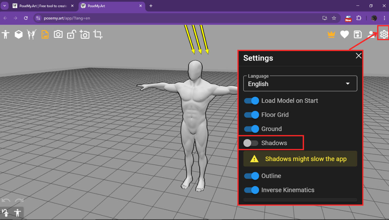Image resolution: width=389 pixels, height=220 pixels.
Task: Open the save project floppy disk icon
Action: [357, 34]
